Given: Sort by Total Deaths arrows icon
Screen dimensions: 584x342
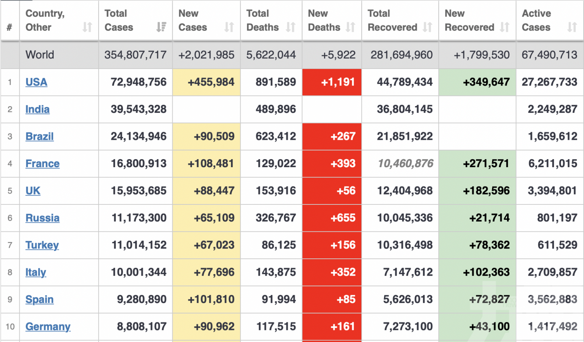Looking at the screenshot, I should 291,27.
